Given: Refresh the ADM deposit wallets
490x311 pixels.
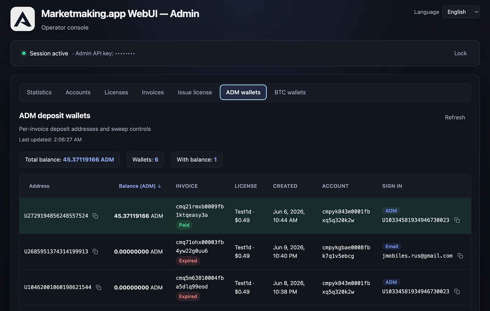Looking at the screenshot, I should point(455,117).
